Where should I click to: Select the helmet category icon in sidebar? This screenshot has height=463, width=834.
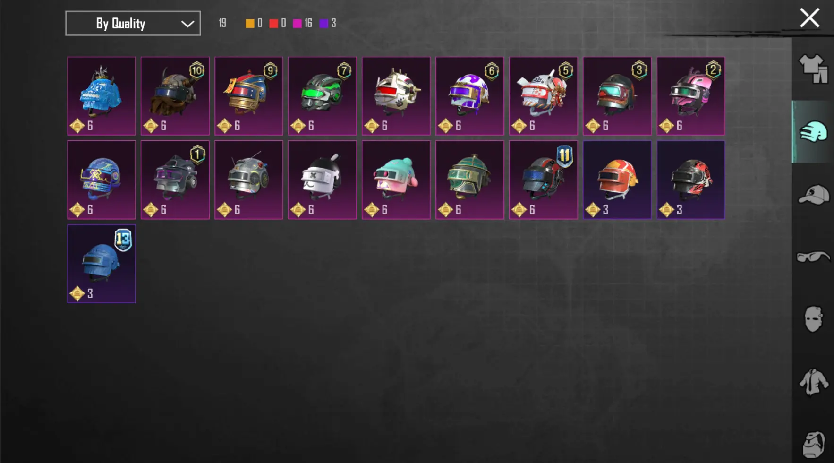click(x=813, y=132)
